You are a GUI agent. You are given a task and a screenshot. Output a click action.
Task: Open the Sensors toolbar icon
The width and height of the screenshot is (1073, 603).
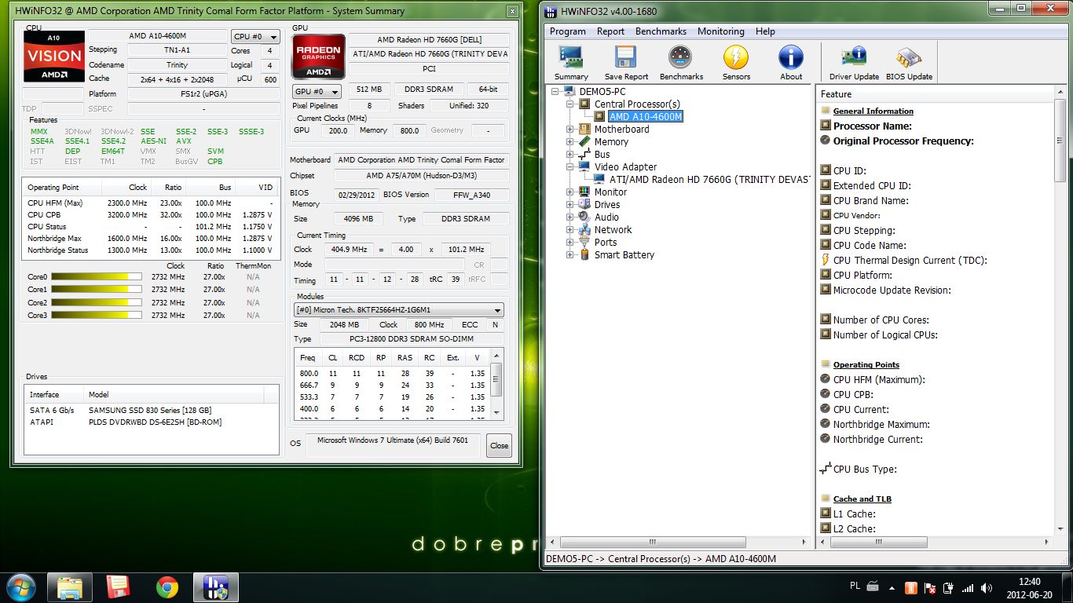[736, 62]
